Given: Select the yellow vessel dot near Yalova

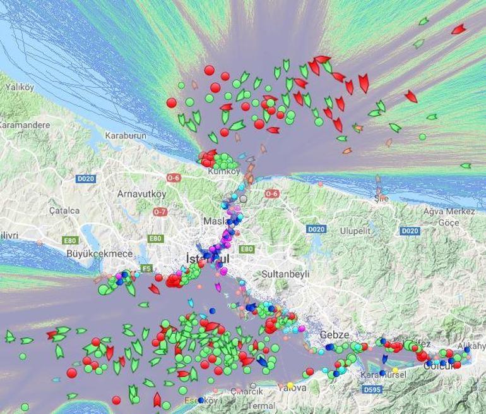Looking at the screenshot, I should coord(290,385).
